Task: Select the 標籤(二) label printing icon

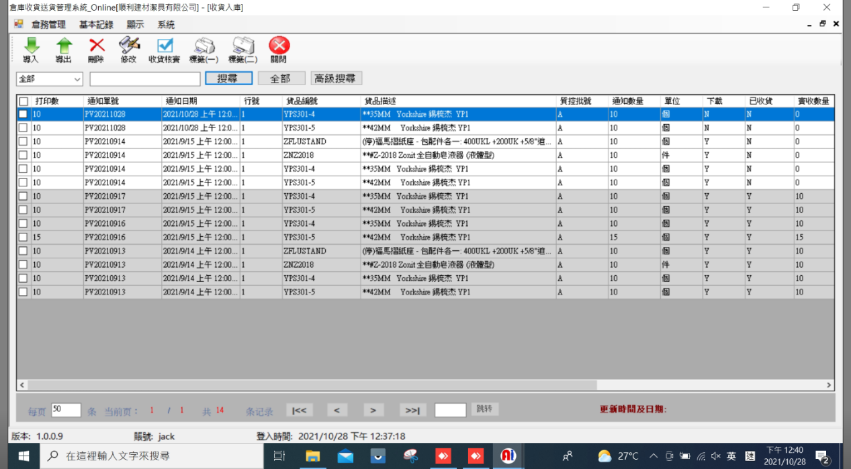Action: click(x=242, y=50)
